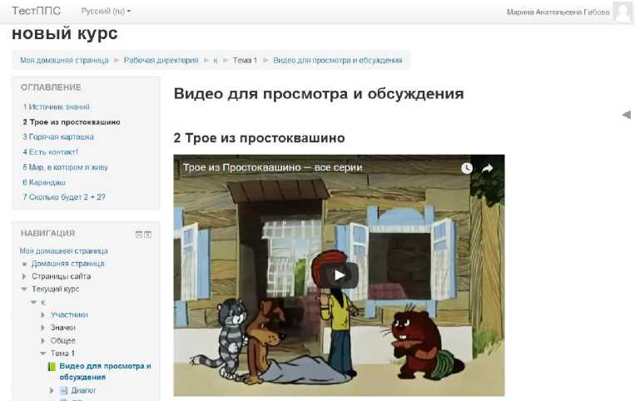Click the Watch later clock icon on video
This screenshot has height=401, width=635.
tap(467, 168)
